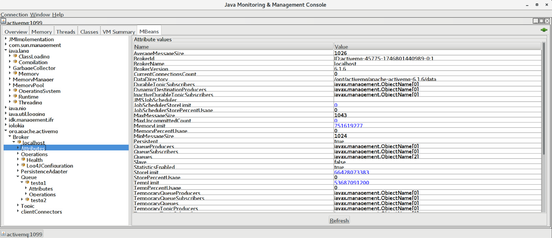Expand the clientConnectors node
The width and height of the screenshot is (552, 238).
(18, 211)
